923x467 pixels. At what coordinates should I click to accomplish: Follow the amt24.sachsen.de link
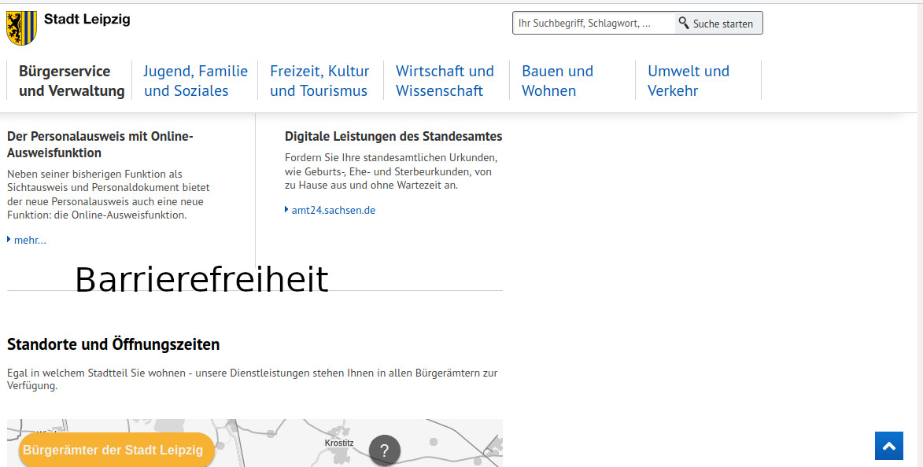click(333, 210)
